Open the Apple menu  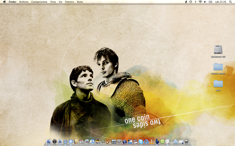pos(4,2)
